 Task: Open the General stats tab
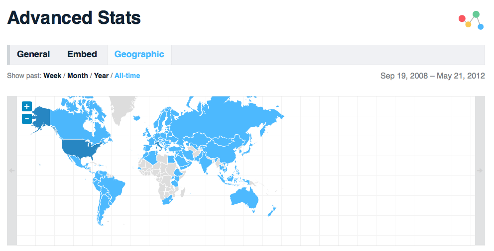33,55
